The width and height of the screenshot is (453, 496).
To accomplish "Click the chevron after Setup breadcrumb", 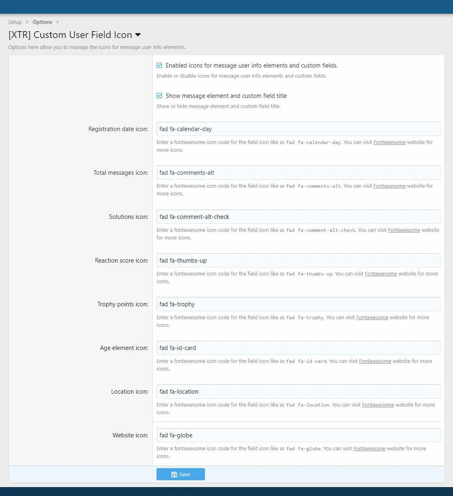I will [x=27, y=22].
